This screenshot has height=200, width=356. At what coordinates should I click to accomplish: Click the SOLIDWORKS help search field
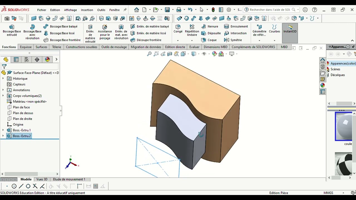point(270,10)
